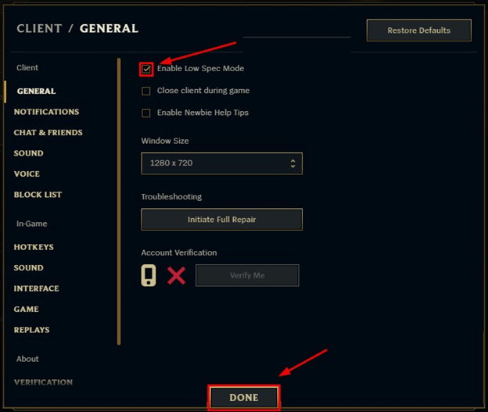Tick Enable Newbie Help Tips checkbox

(x=146, y=113)
